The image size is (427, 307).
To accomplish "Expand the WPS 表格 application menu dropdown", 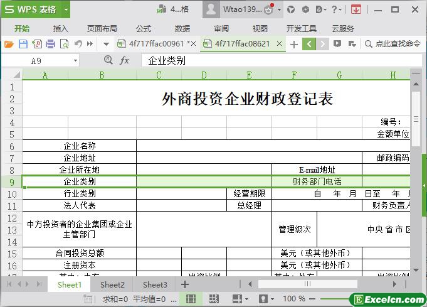I will (x=64, y=9).
